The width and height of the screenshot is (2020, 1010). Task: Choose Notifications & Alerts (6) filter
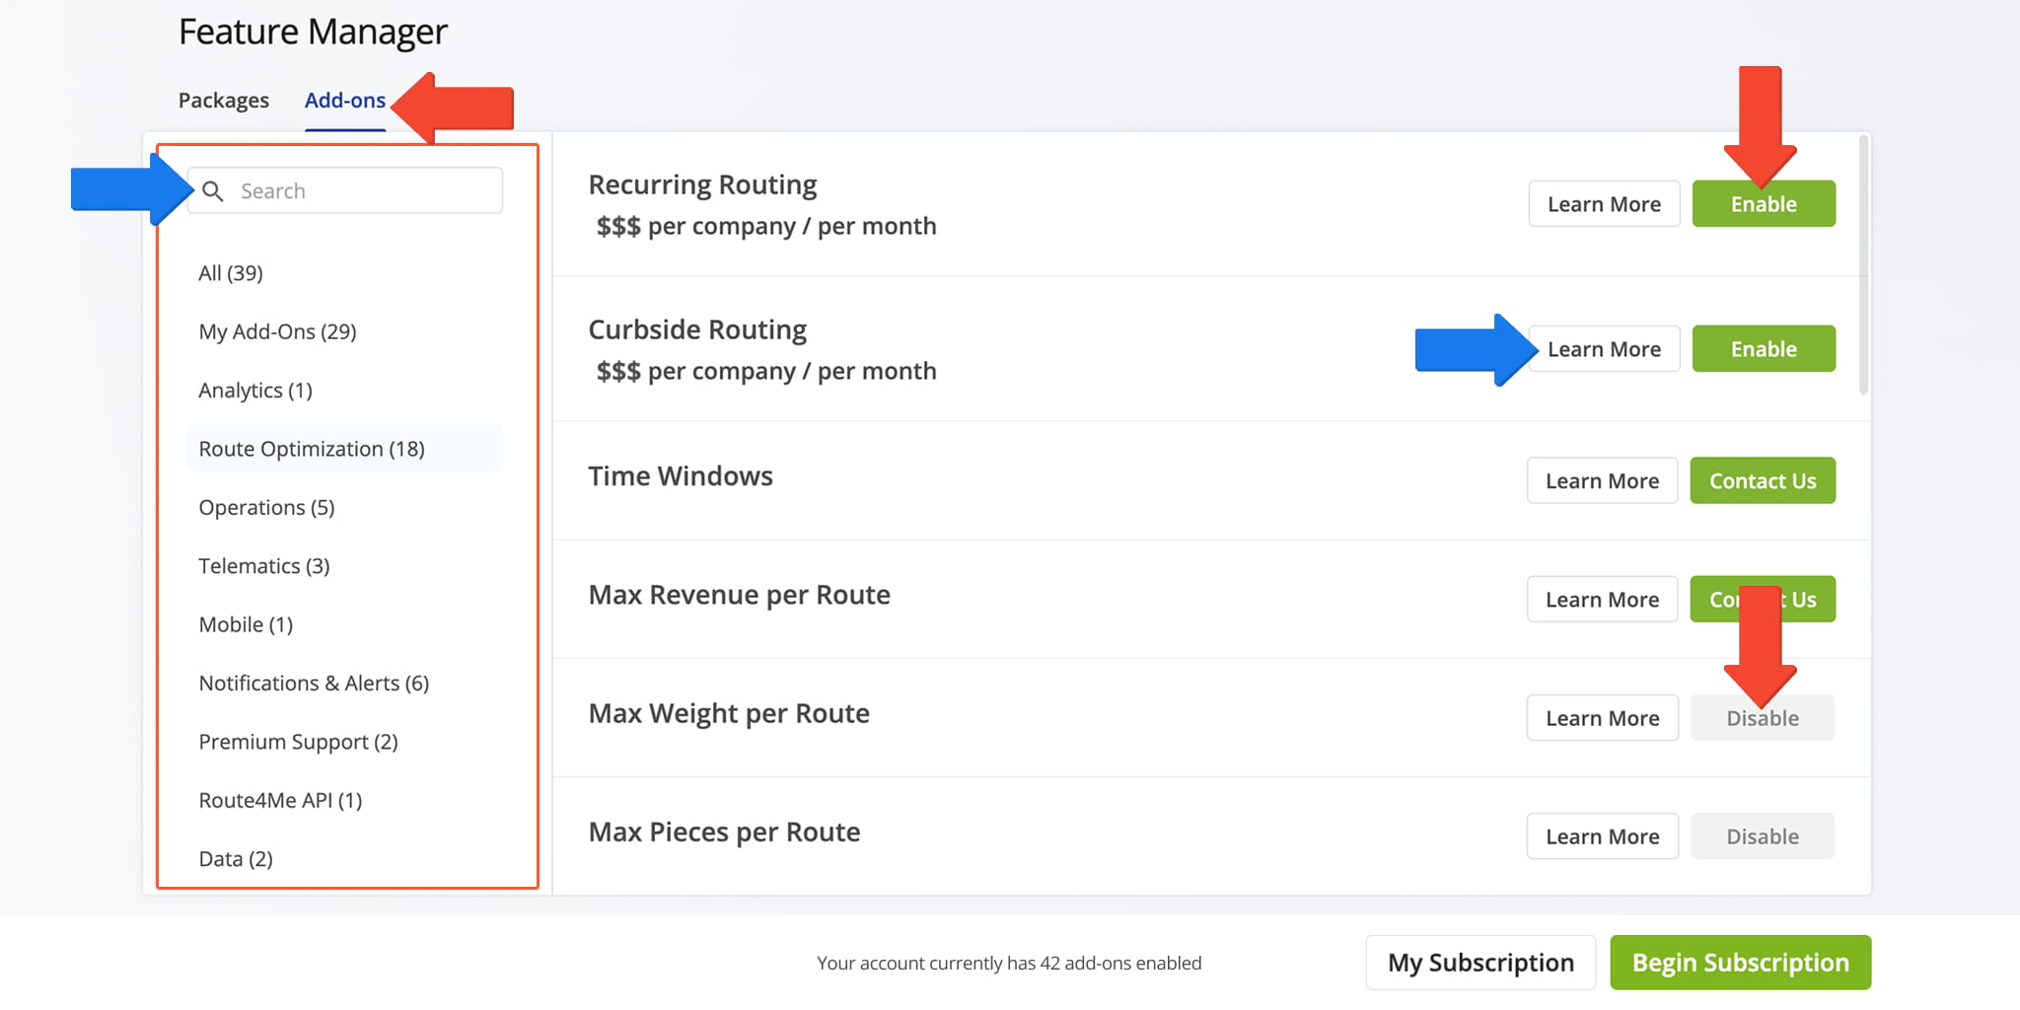(x=314, y=684)
